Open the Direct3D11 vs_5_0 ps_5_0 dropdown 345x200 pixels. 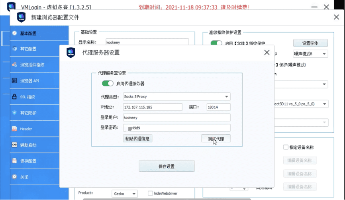tap(301, 104)
